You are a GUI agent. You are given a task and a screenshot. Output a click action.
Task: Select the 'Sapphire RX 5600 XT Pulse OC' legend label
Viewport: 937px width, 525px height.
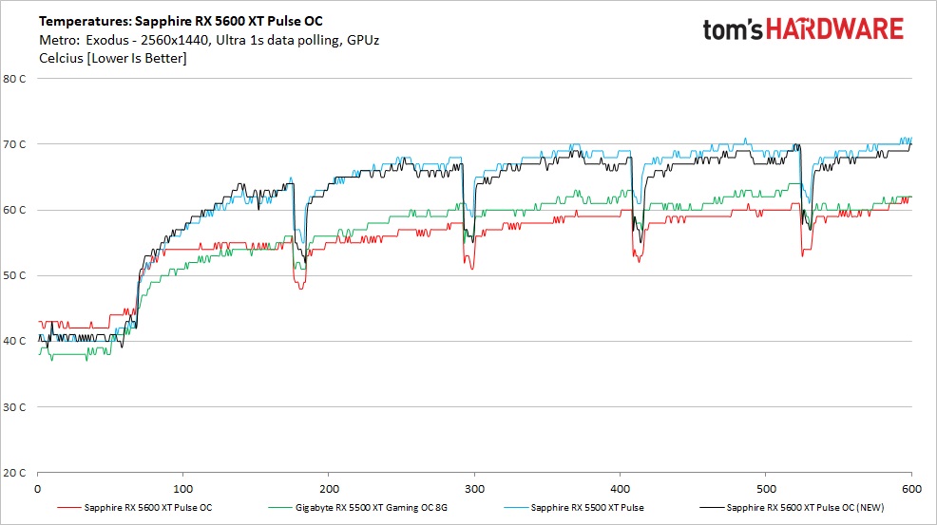pyautogui.click(x=148, y=508)
